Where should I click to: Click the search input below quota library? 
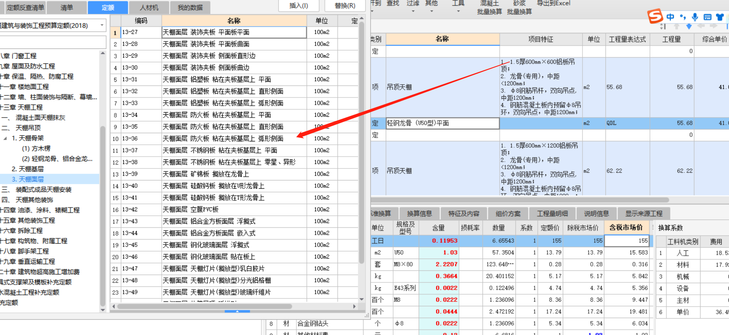point(53,42)
